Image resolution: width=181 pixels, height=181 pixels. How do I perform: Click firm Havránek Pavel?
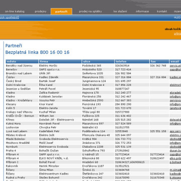click(49, 124)
